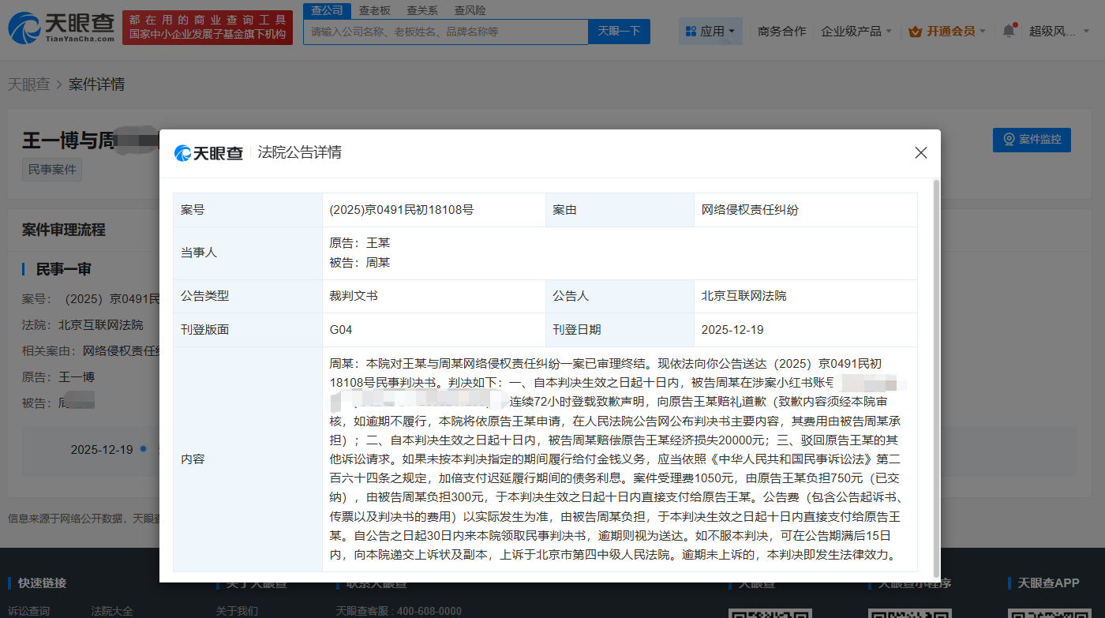This screenshot has height=618, width=1105.
Task: Select the 查公司 search tab
Action: click(327, 10)
